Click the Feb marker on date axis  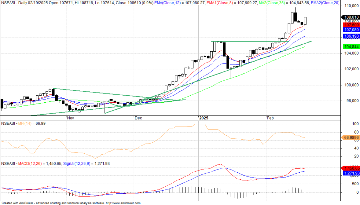point(270,117)
